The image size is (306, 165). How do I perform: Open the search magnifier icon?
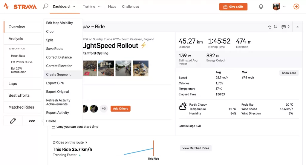(x=45, y=6)
